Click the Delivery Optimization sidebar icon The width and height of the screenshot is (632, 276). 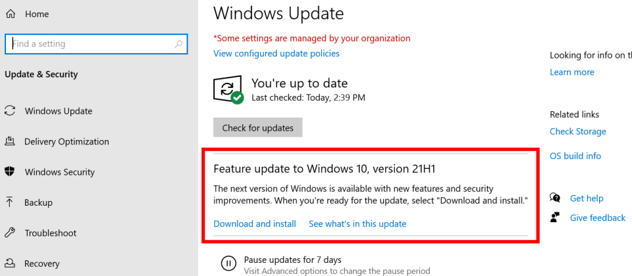coord(10,141)
